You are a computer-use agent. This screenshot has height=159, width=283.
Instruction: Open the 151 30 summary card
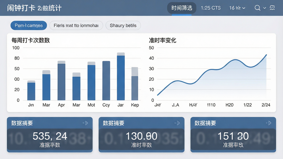233,134
